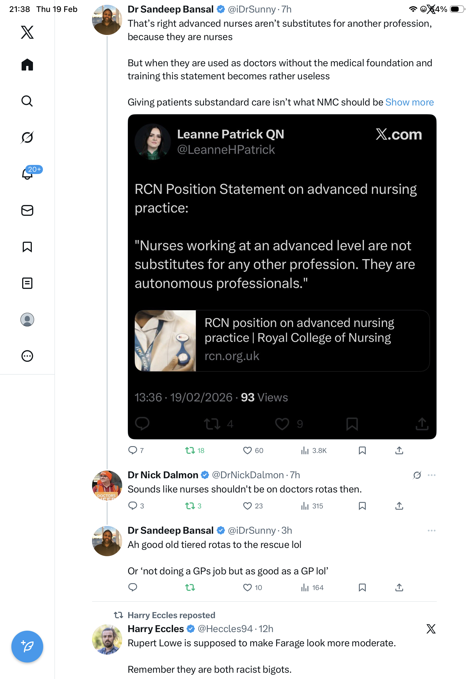Open more options on Nick Dalmon's reply
The width and height of the screenshot is (474, 679).
(x=431, y=475)
